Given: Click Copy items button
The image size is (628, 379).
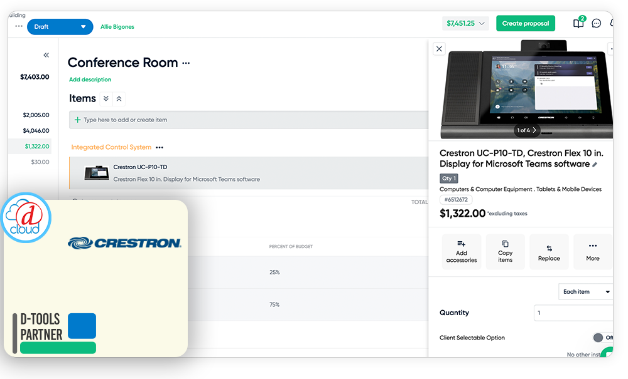Looking at the screenshot, I should 505,252.
